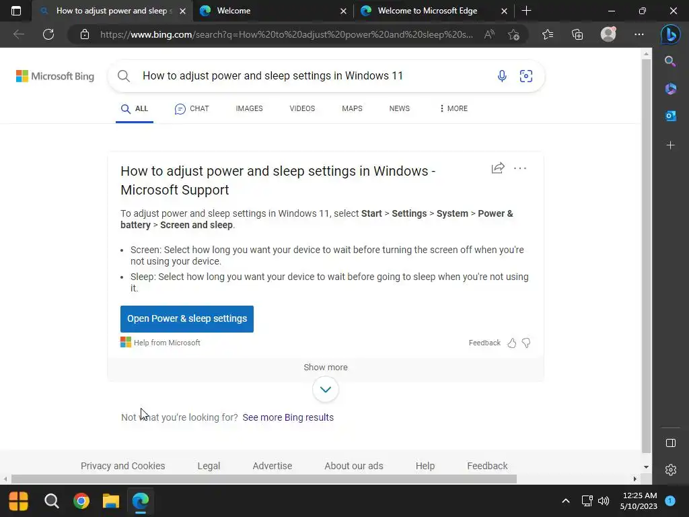Screen dimensions: 689x517
Task: Expand Show more chevron
Action: [x=326, y=390]
